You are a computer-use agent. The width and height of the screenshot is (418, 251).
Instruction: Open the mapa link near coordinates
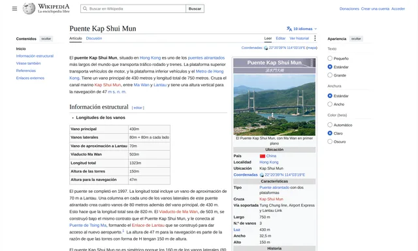[312, 48]
